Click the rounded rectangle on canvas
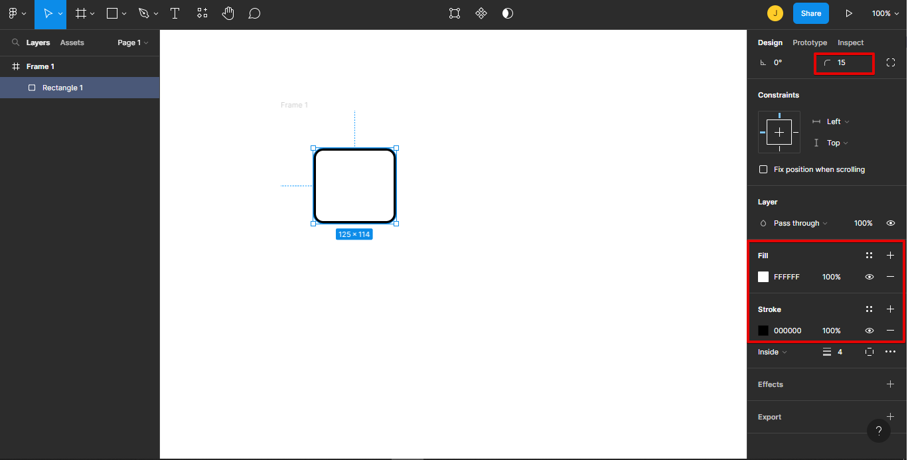The width and height of the screenshot is (908, 460). click(x=354, y=186)
